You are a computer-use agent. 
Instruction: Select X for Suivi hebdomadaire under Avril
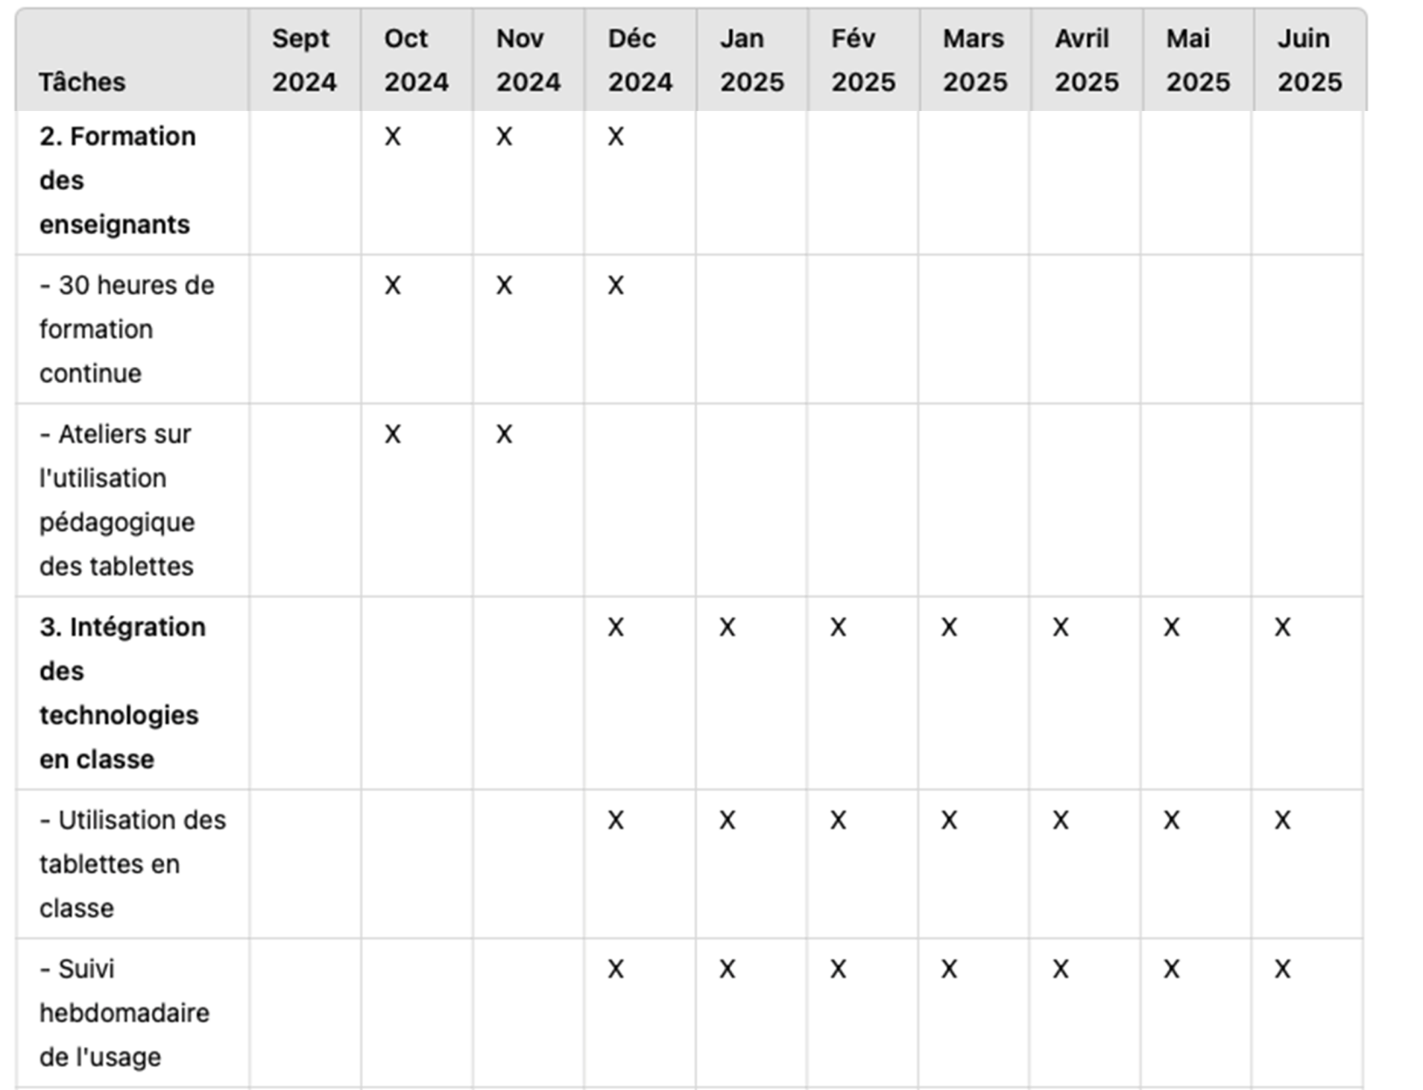point(1061,969)
